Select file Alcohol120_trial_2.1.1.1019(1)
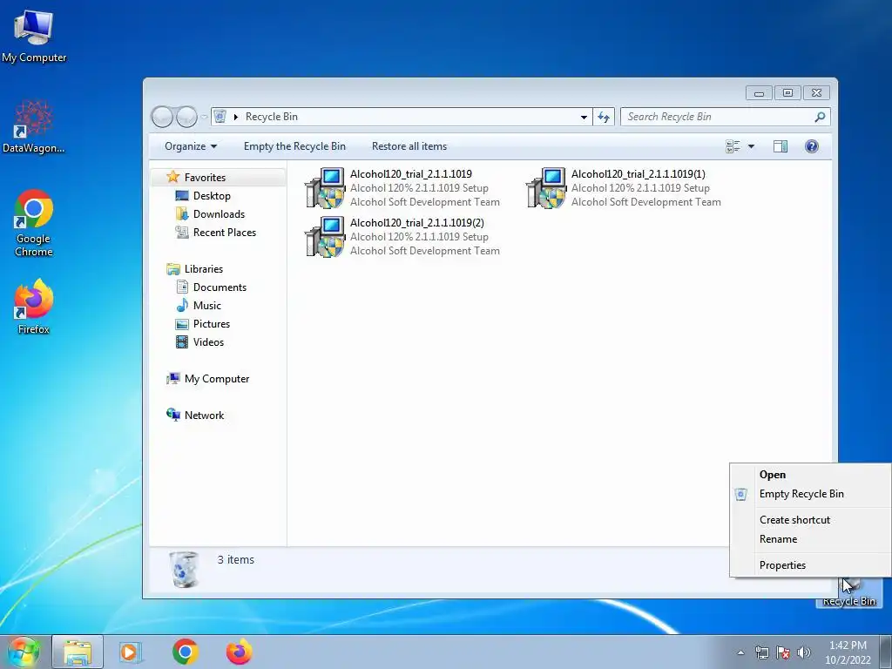 tap(624, 188)
